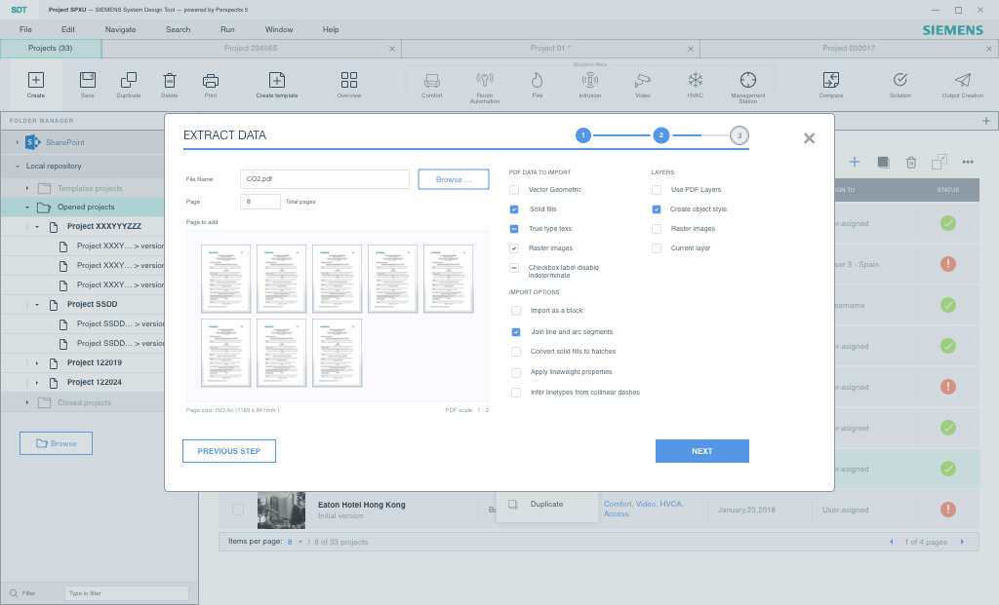Open the Navigate menu
Screen dimensions: 999x605
pos(120,29)
